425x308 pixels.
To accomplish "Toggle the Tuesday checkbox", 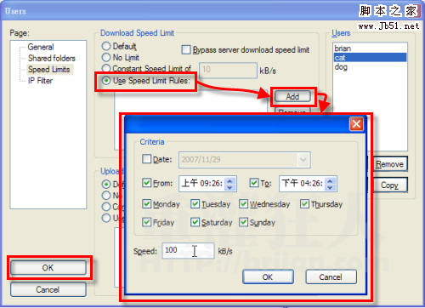I will [195, 203].
